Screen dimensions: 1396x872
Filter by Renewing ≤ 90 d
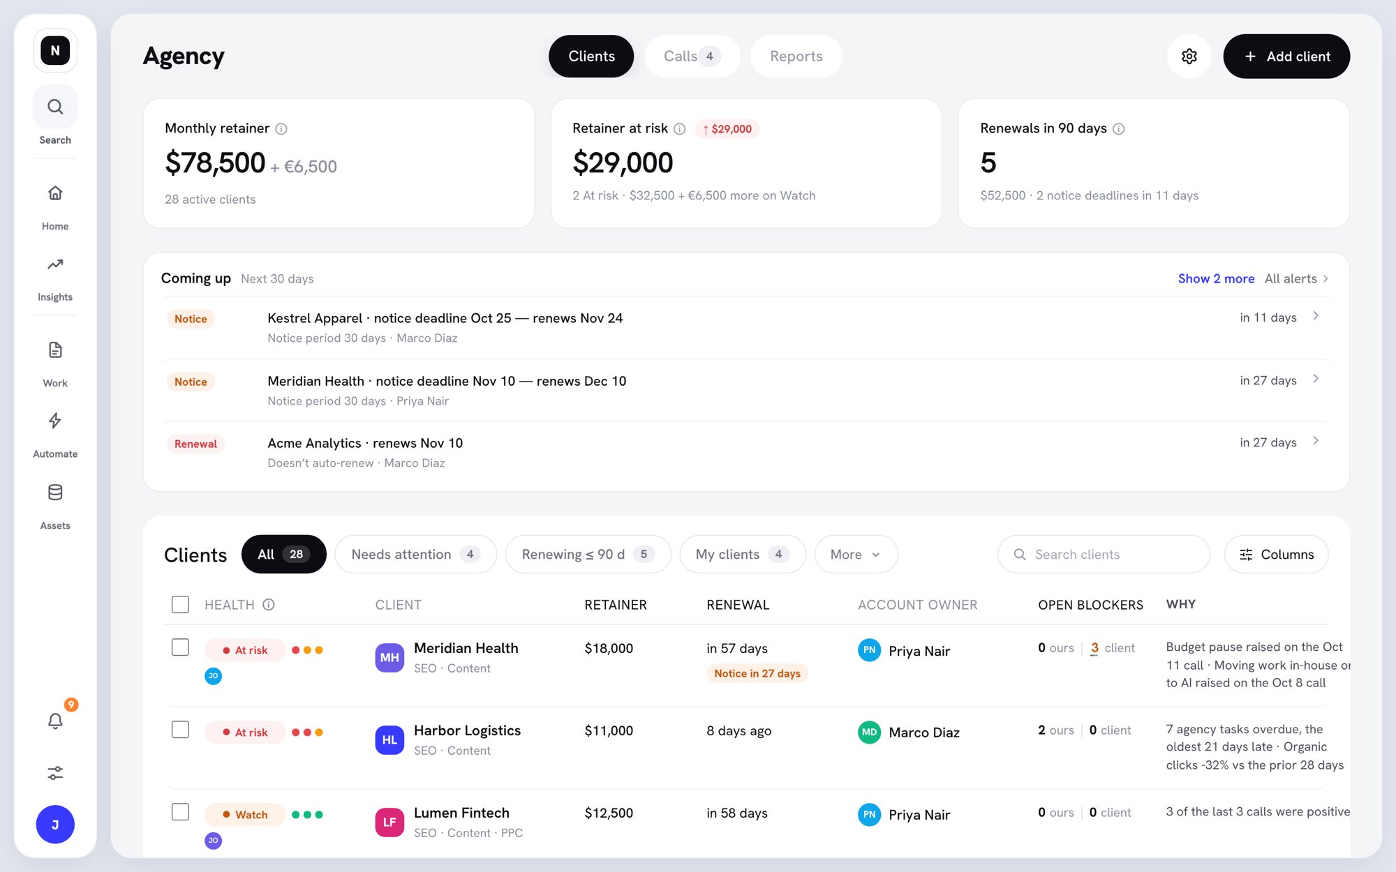pos(588,555)
